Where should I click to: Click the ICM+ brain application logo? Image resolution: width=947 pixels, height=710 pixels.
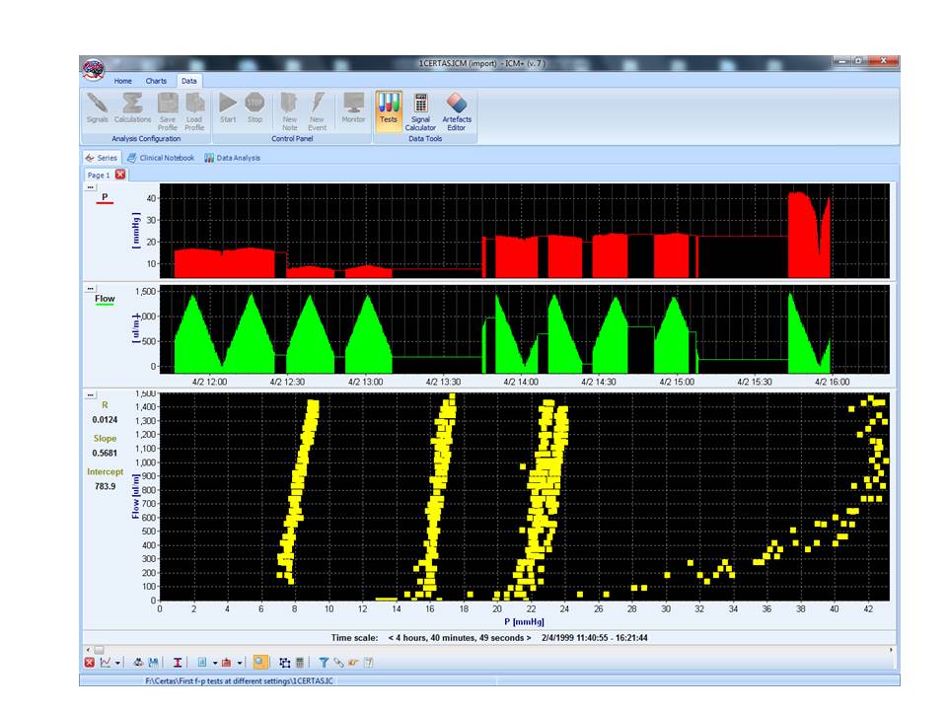coord(92,66)
